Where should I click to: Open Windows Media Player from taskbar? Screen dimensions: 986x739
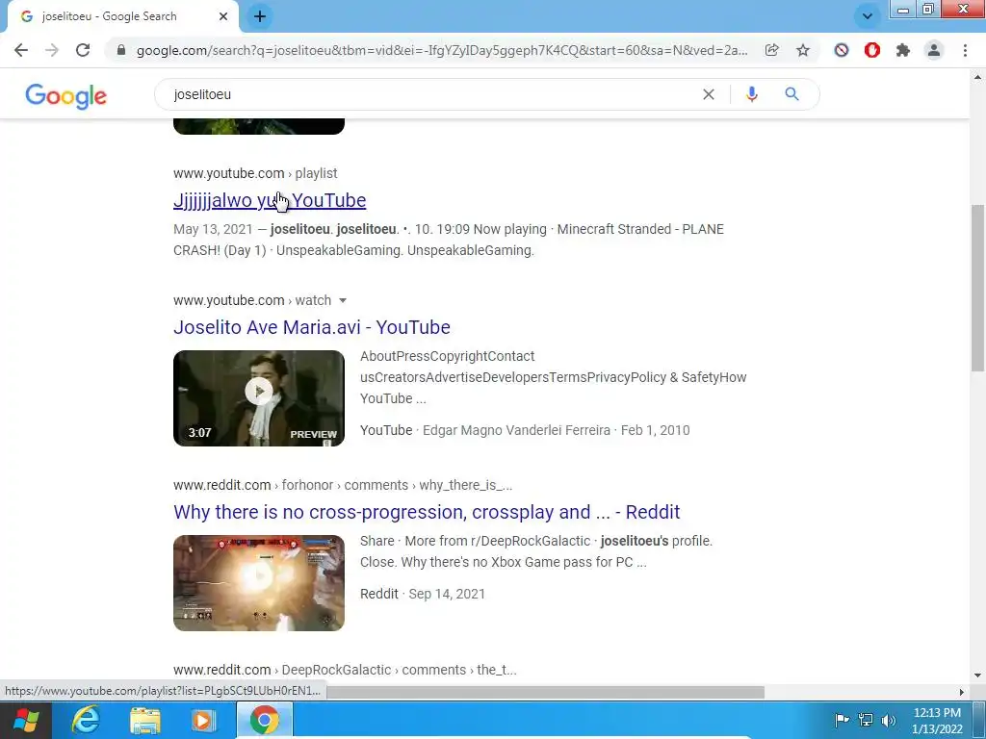[x=202, y=720]
